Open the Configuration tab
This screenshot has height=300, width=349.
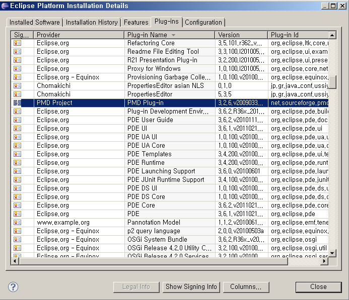pos(203,23)
